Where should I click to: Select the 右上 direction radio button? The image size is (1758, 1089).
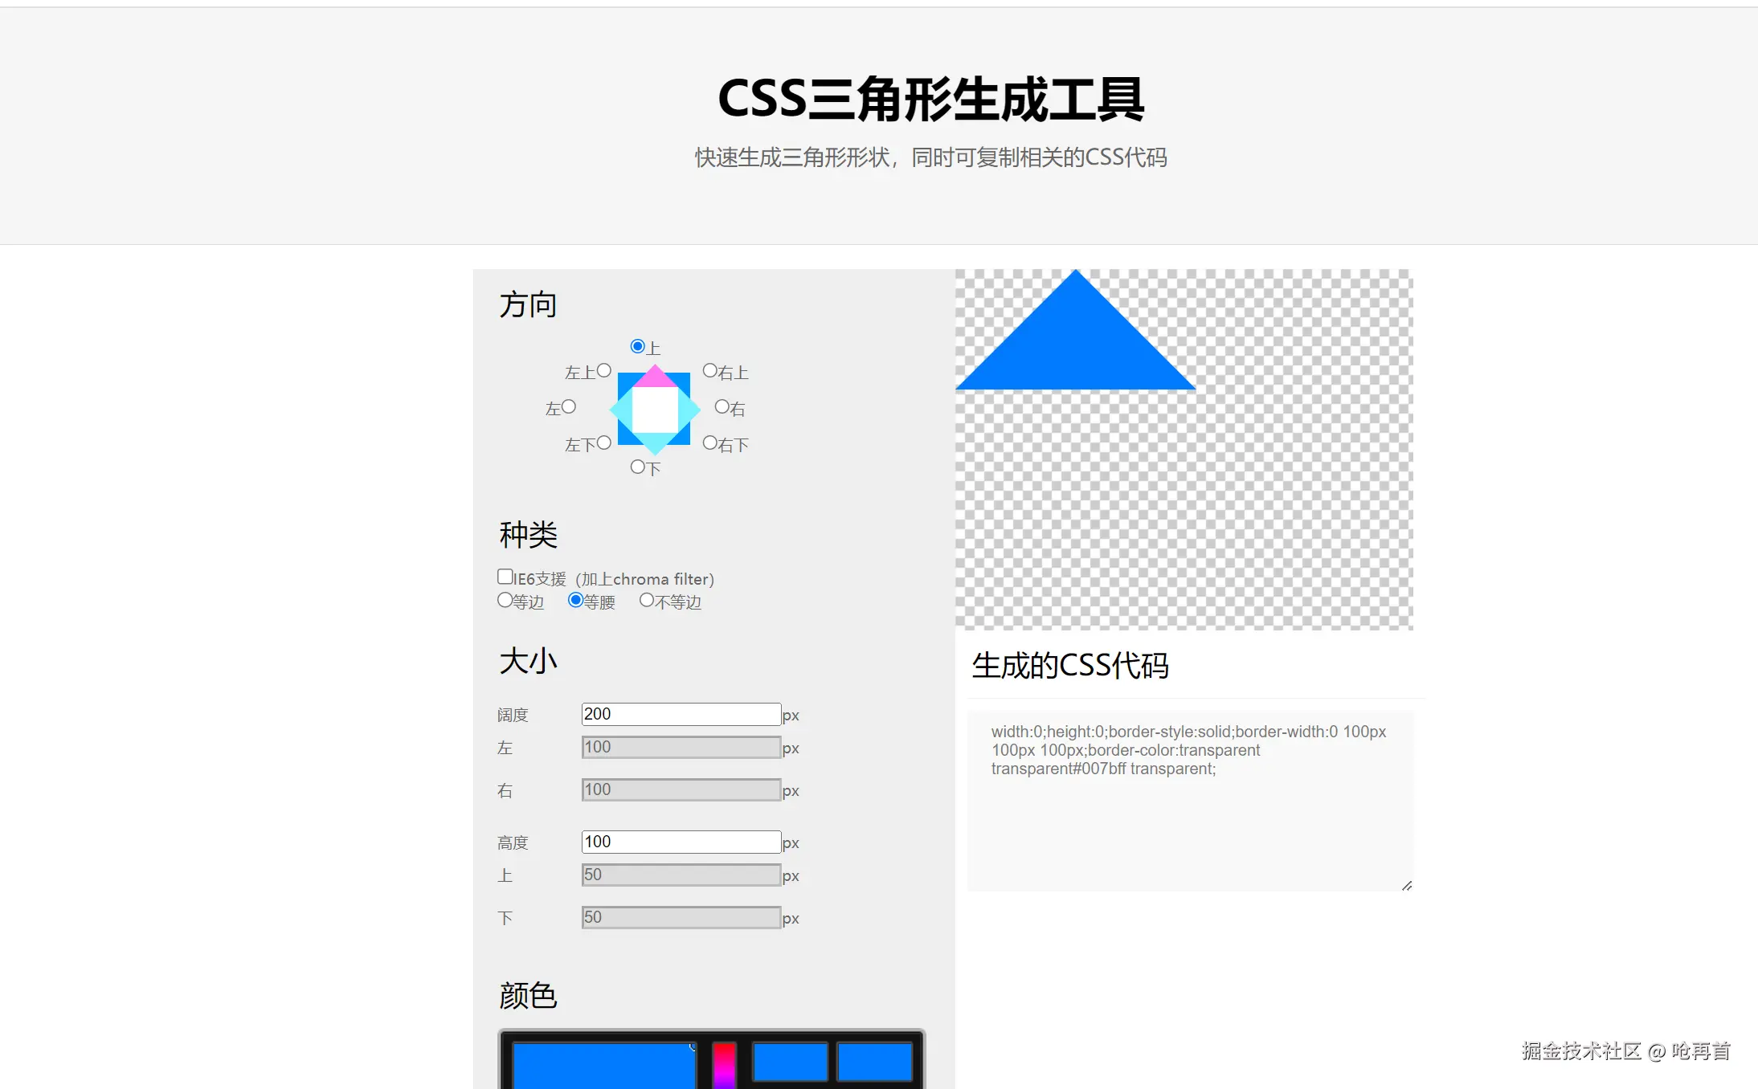pos(709,370)
